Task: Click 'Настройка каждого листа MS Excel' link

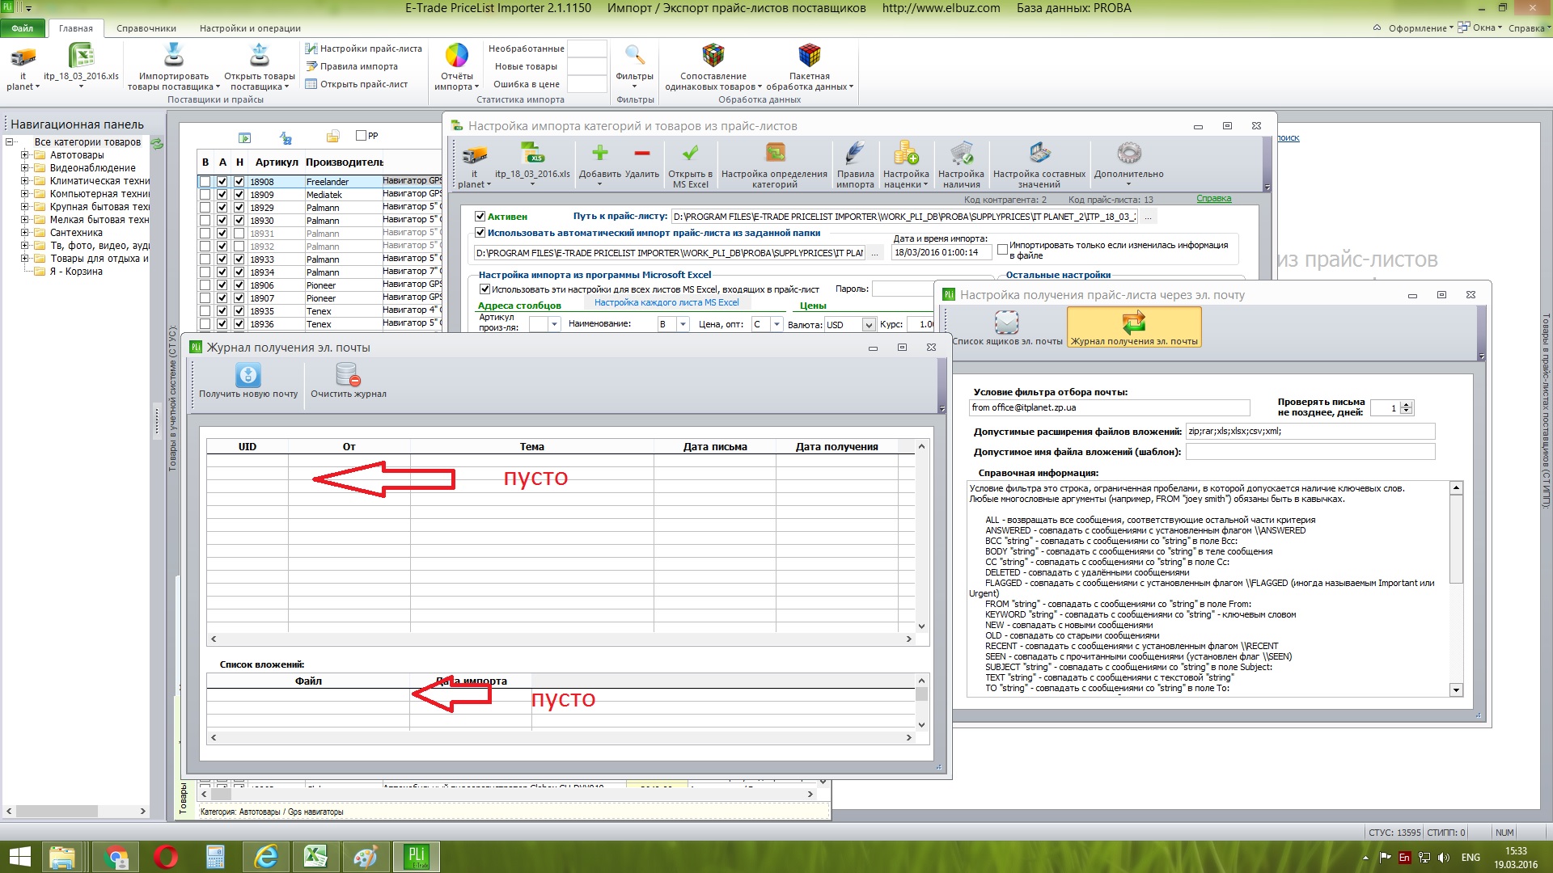Action: point(666,302)
